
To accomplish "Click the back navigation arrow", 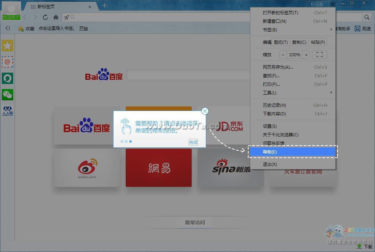I will 25,17.
